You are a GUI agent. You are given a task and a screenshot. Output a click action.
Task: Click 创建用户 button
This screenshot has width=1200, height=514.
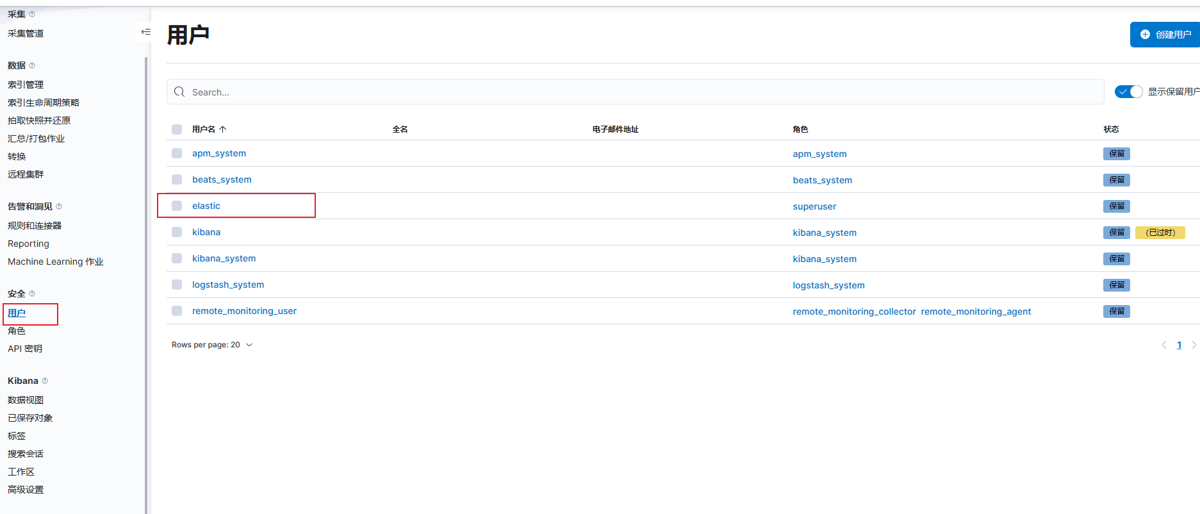pos(1165,35)
